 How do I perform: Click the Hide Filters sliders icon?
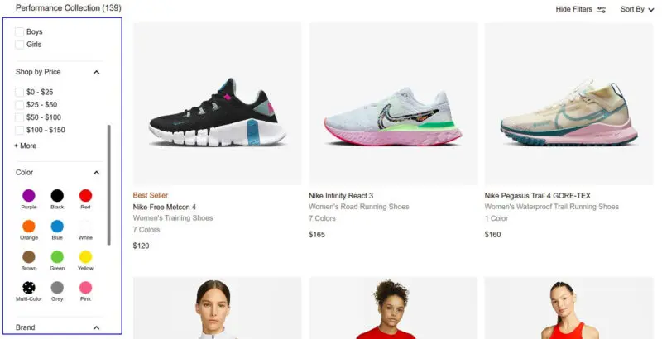pyautogui.click(x=602, y=9)
